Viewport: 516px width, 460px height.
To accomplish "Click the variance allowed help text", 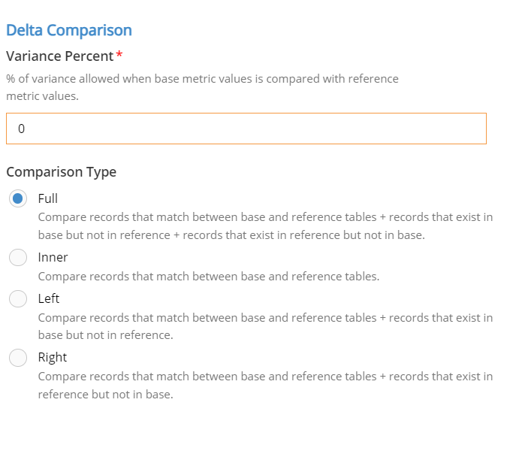I will click(x=202, y=87).
